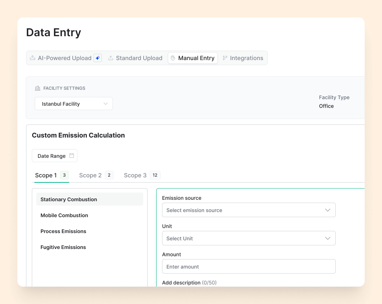Switch to the Scope 3 tab
Screen dimensions: 382x304
point(135,176)
